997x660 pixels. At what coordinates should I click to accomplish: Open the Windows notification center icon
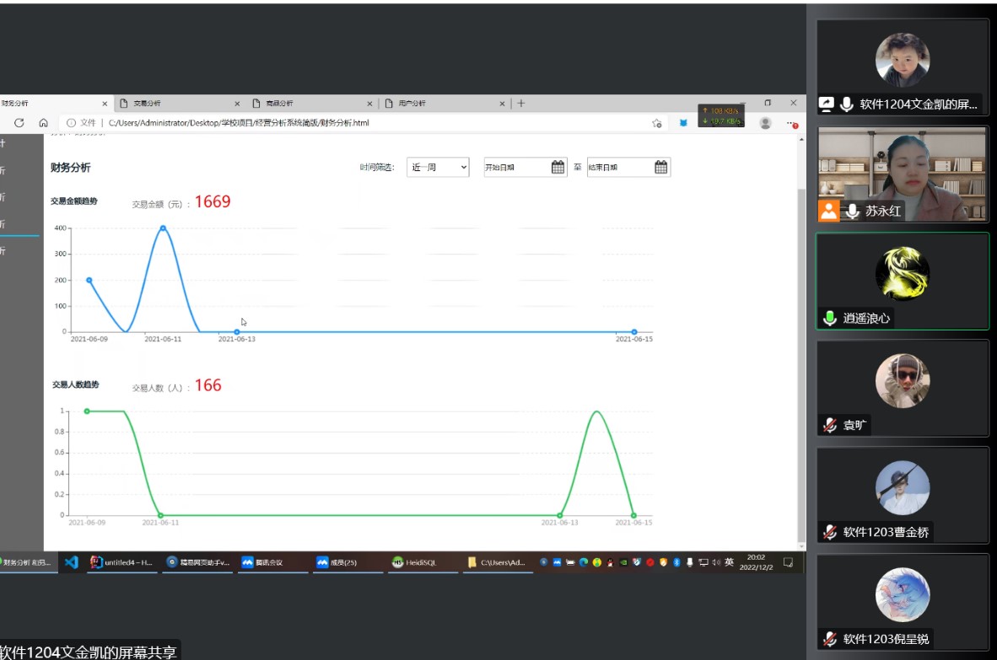pyautogui.click(x=789, y=562)
